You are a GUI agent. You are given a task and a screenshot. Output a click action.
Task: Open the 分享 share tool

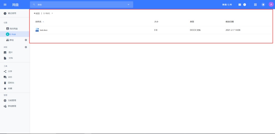10,71
